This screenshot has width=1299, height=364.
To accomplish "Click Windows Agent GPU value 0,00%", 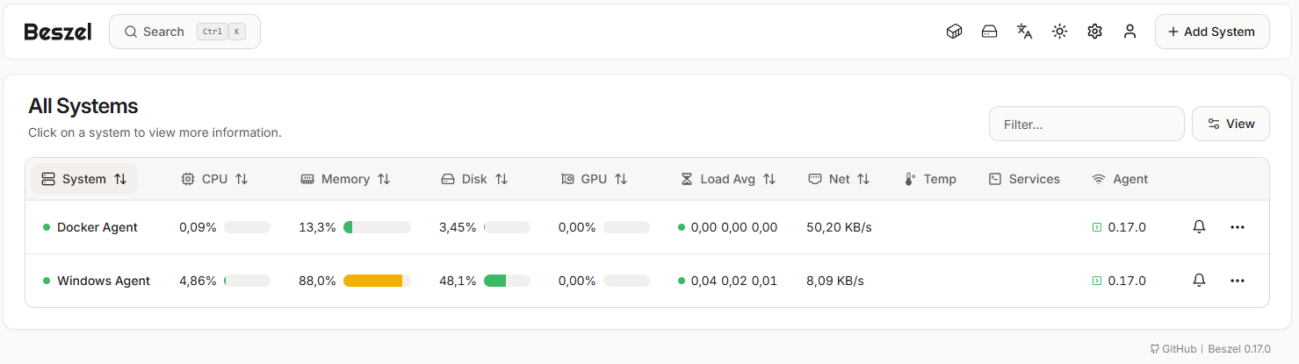I will point(577,281).
